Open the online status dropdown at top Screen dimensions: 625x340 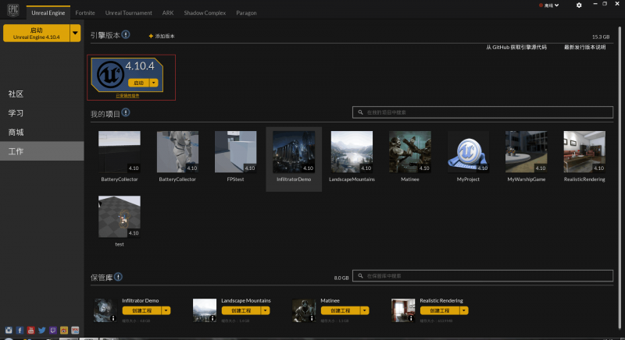(x=549, y=5)
